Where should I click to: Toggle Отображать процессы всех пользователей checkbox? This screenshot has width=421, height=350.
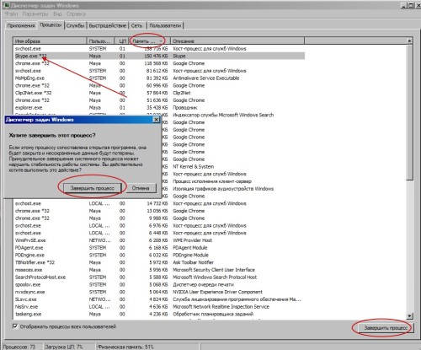point(15,326)
